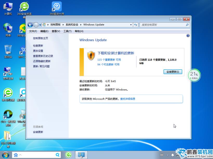Go to 控制面板主页 in the sidebar
This screenshot has height=159, width=213.
point(41,38)
